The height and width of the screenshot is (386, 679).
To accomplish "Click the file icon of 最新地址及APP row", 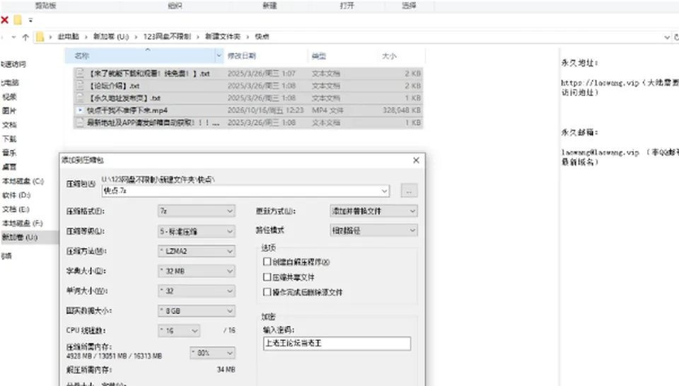I will point(80,122).
